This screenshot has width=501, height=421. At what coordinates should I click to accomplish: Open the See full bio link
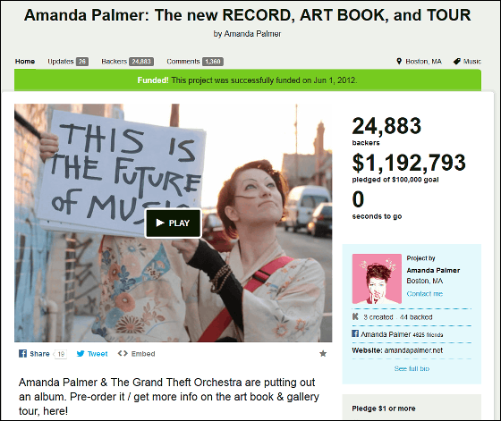coord(412,368)
